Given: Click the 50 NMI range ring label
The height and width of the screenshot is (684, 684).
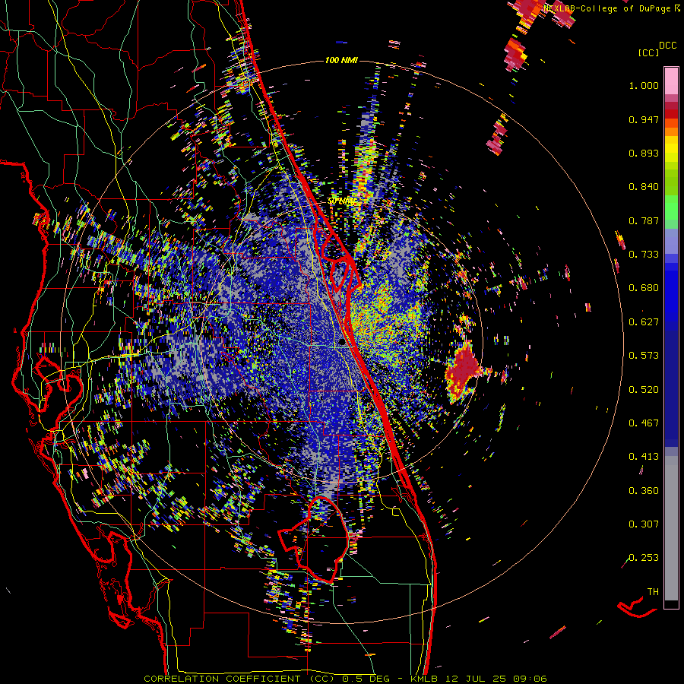Looking at the screenshot, I should (342, 201).
